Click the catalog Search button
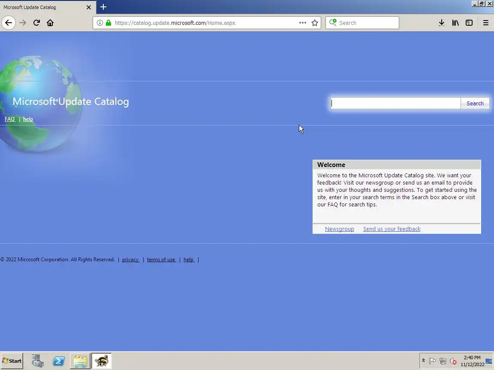The image size is (494, 370). point(475,103)
